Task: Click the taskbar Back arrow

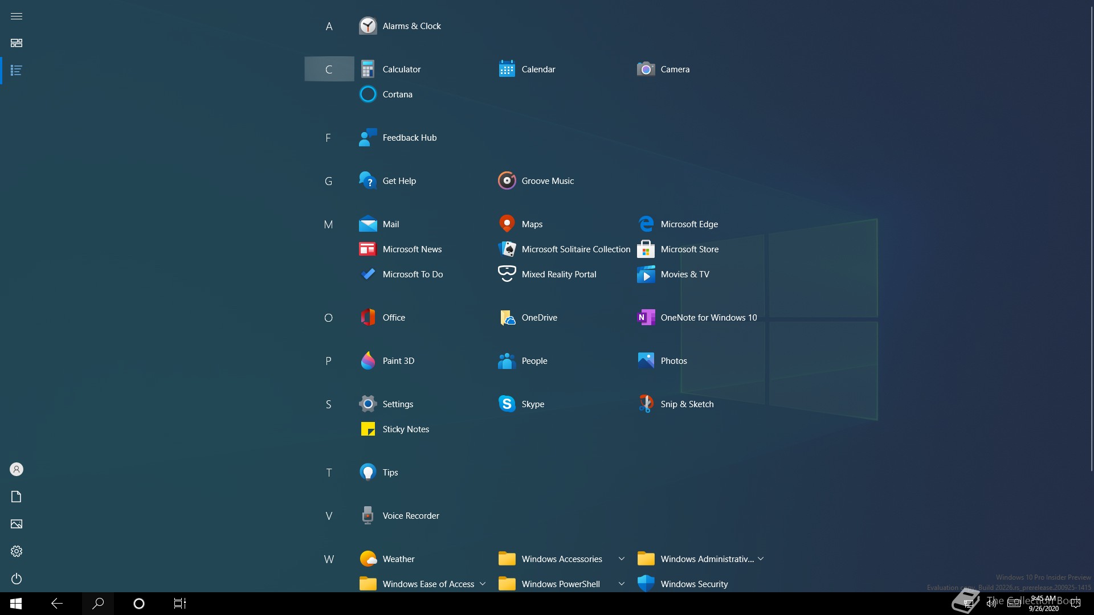Action: 57,604
